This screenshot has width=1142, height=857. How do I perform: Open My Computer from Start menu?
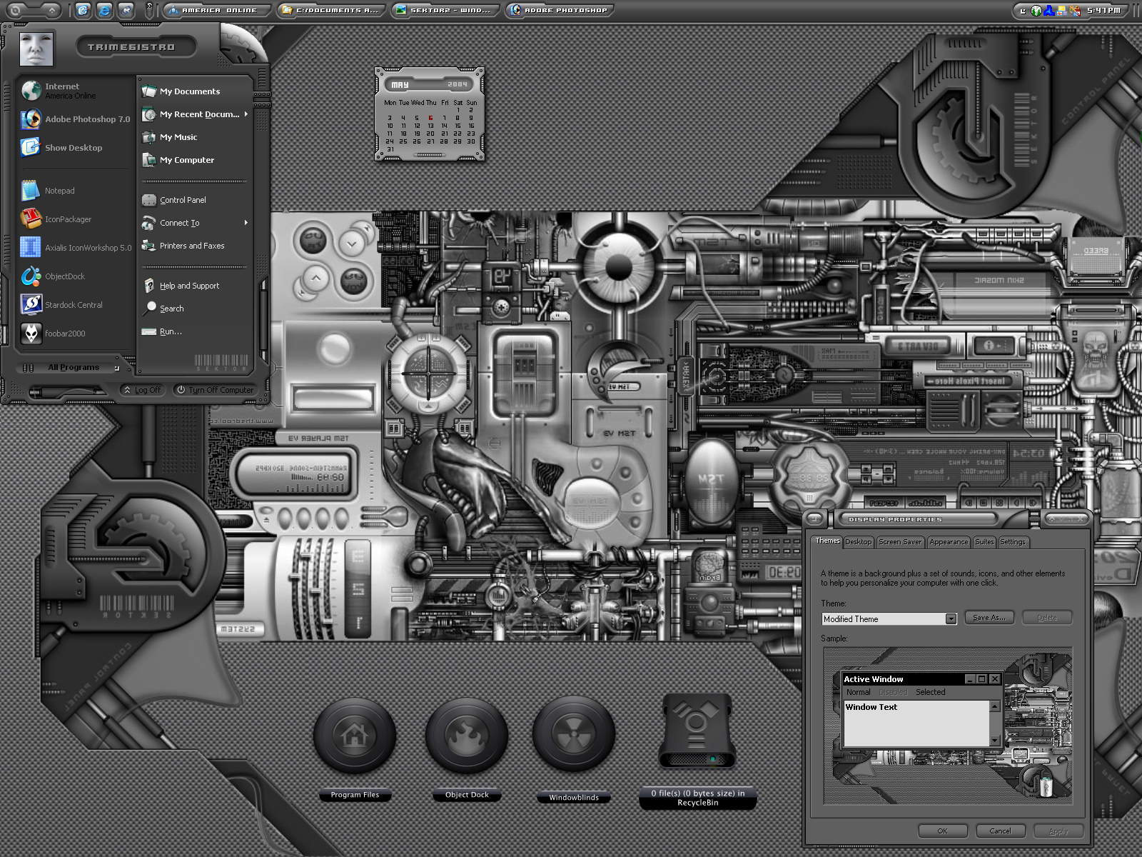(x=195, y=160)
